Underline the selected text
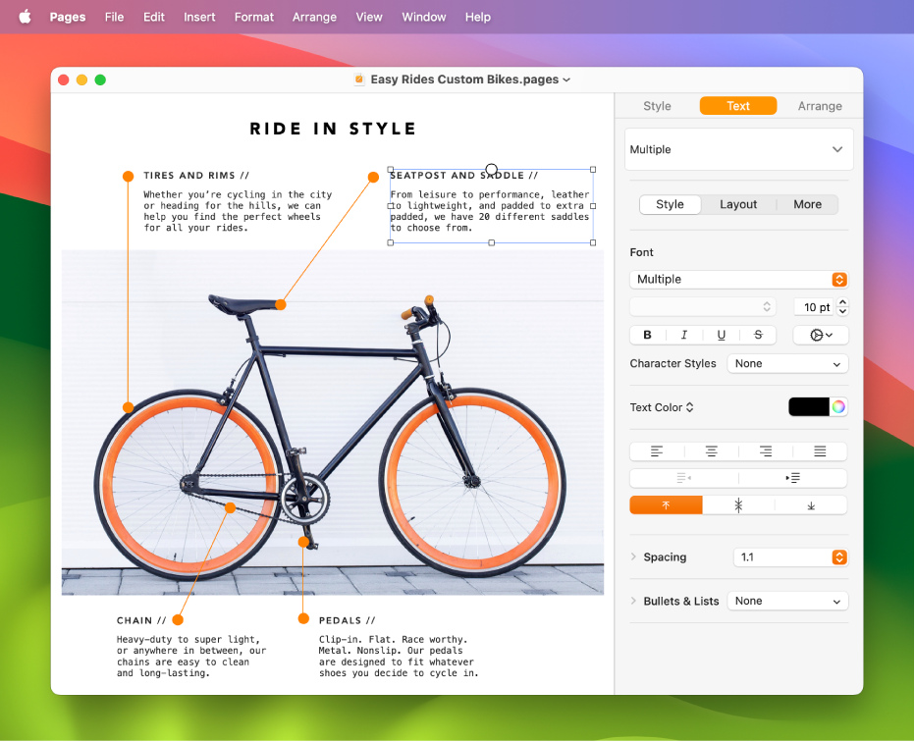Image resolution: width=915 pixels, height=742 pixels. (721, 335)
